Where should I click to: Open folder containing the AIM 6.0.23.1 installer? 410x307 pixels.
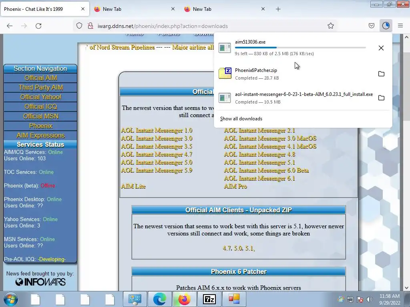[x=381, y=98]
